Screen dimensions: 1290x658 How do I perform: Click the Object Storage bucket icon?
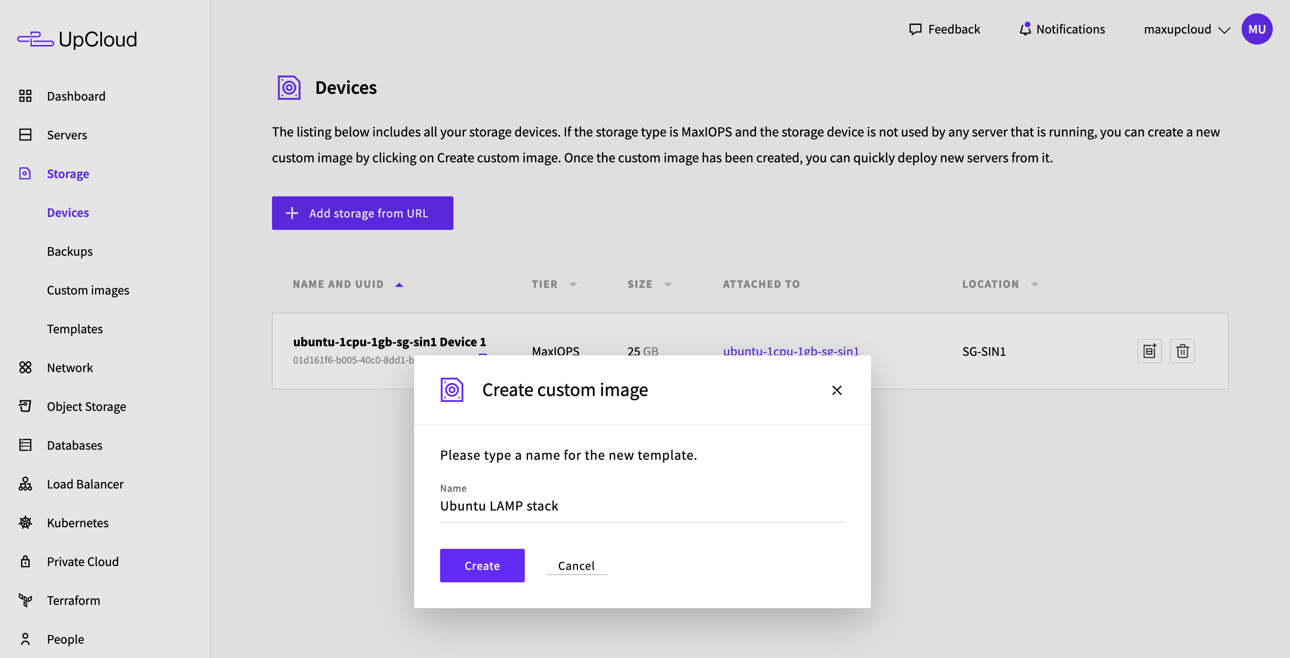point(25,406)
